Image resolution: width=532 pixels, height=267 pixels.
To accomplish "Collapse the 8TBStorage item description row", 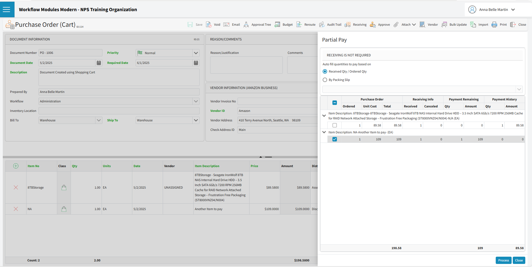I will click(324, 116).
